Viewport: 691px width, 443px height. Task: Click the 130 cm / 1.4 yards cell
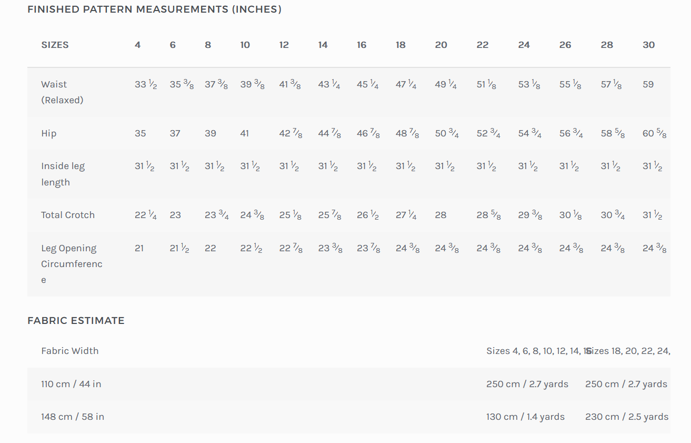pos(525,417)
